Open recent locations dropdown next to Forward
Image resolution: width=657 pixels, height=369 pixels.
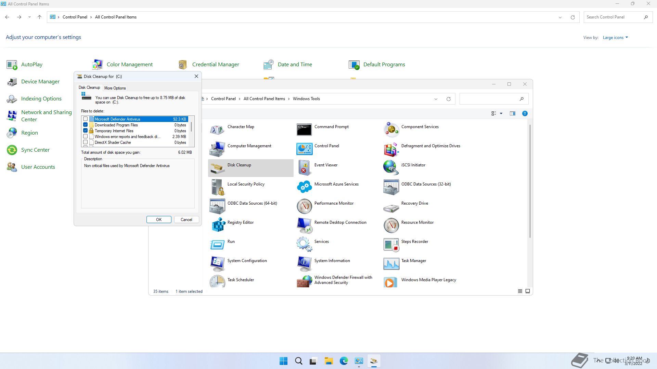coord(29,17)
